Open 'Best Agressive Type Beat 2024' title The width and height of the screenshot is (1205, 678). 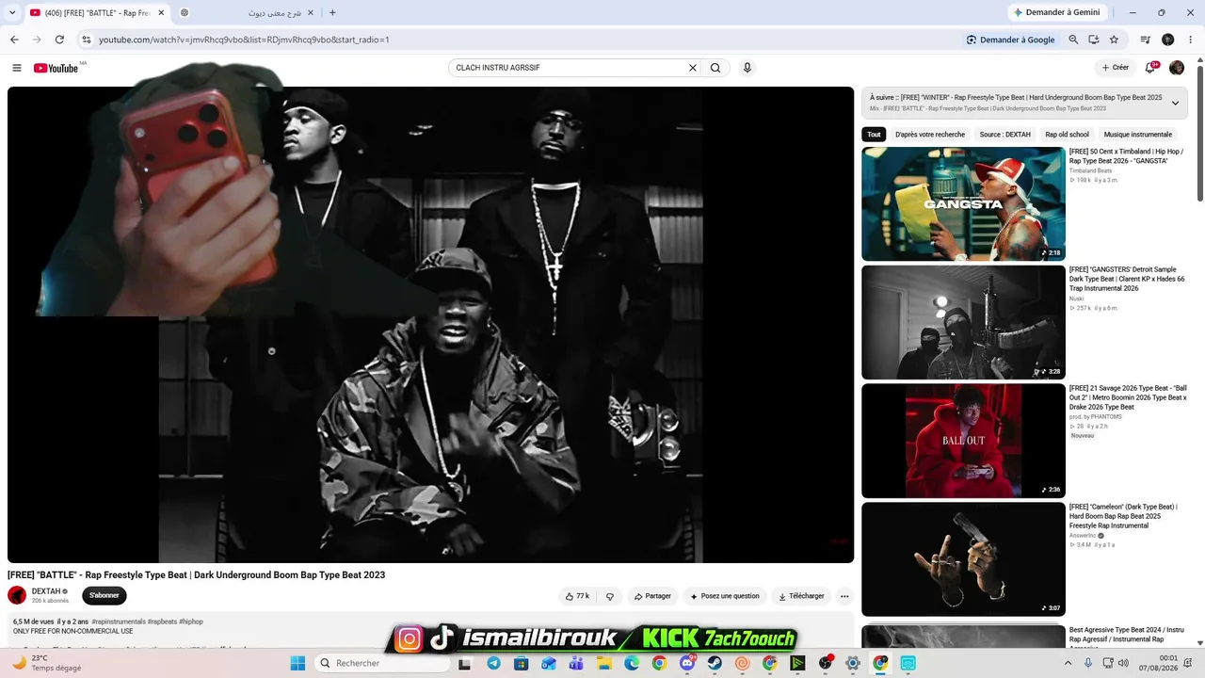[x=1126, y=638]
